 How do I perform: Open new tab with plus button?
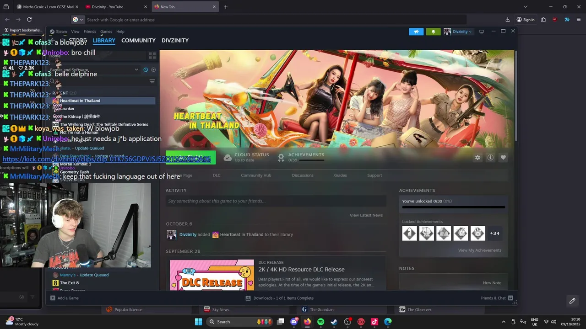tap(226, 7)
